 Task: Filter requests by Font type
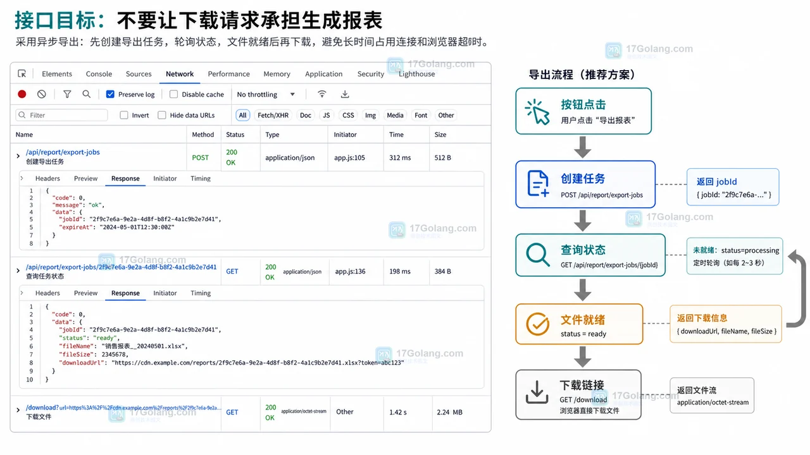pos(421,115)
